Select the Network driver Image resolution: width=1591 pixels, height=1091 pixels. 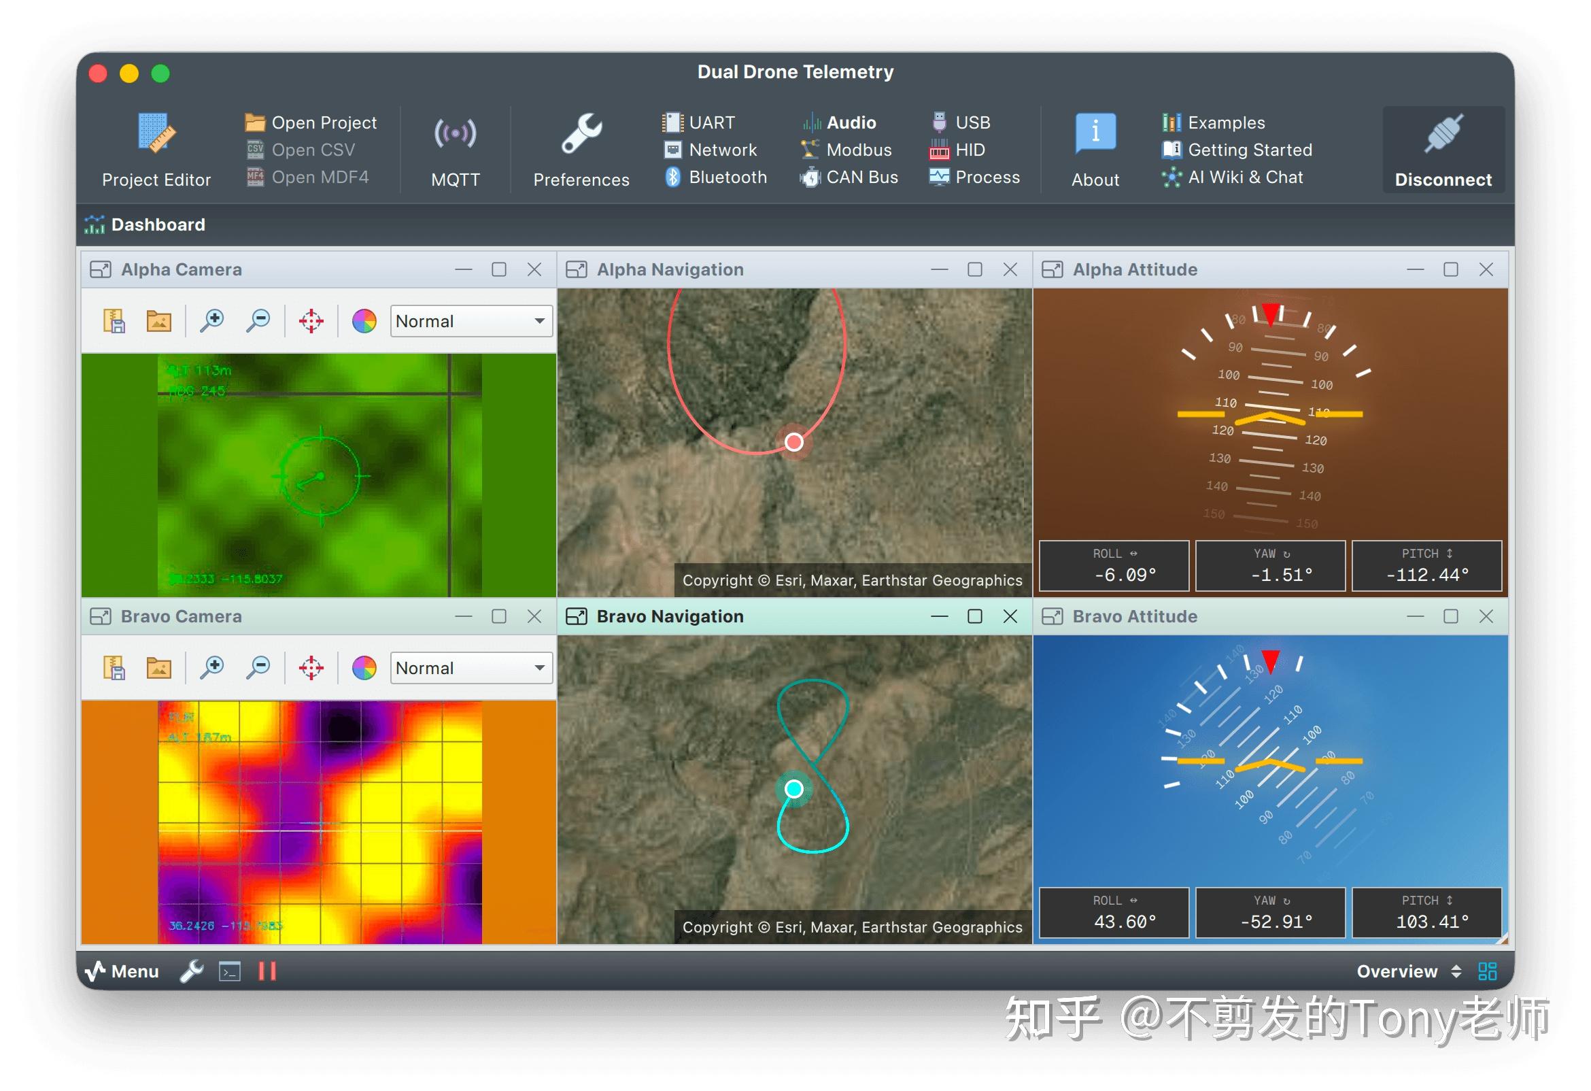[711, 150]
